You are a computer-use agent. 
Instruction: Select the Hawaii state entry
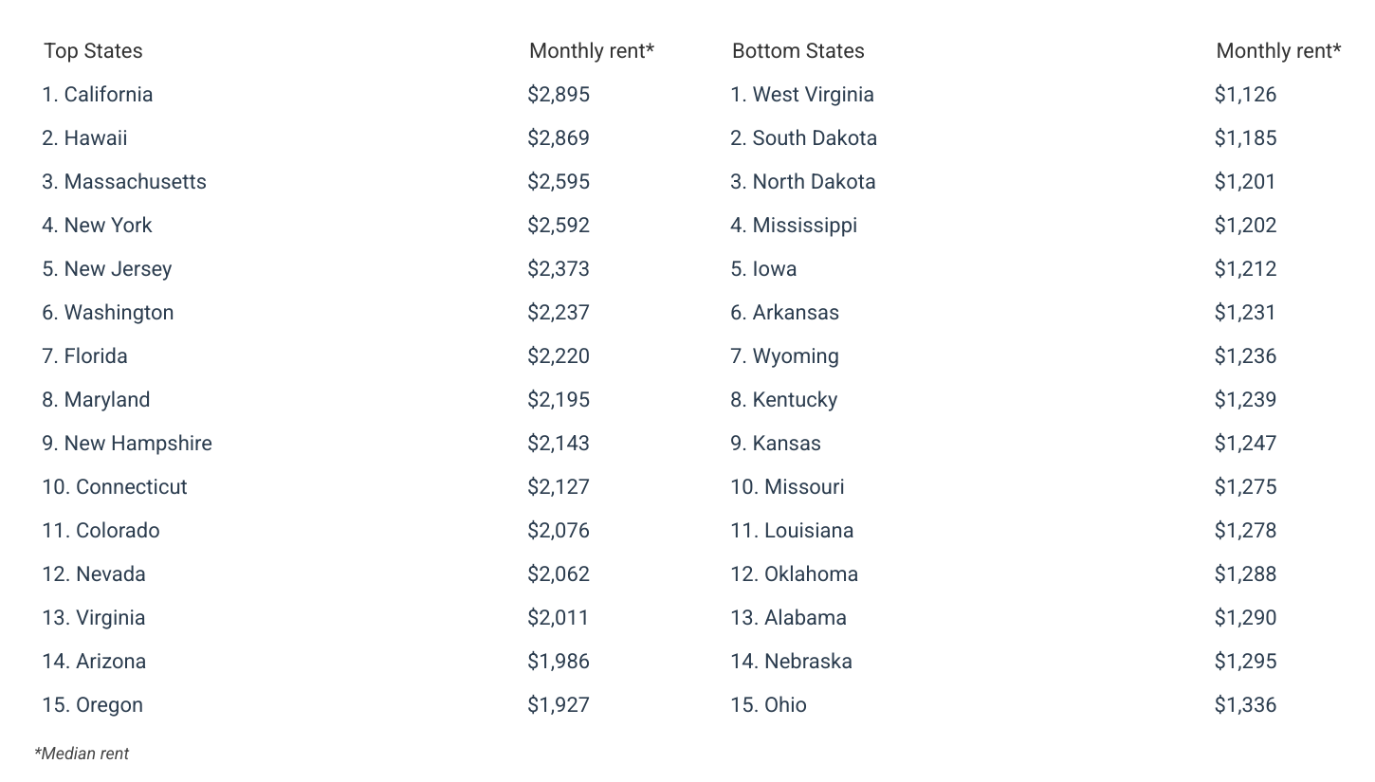[84, 138]
